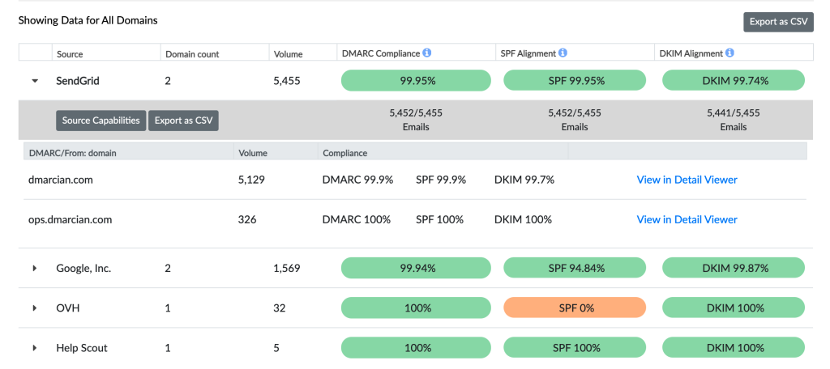The image size is (830, 369).
Task: Open DMARC Compliance info icon
Action: (427, 53)
